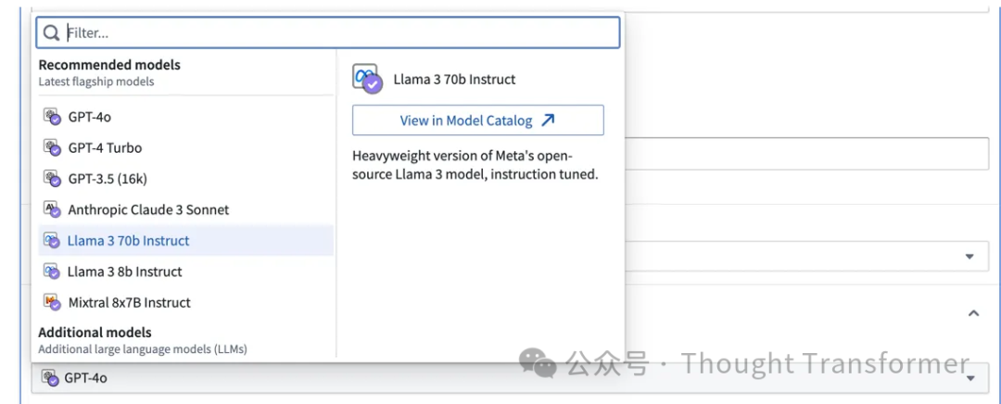Image resolution: width=1001 pixels, height=404 pixels.
Task: Click the large Meta logo in detail pane
Action: click(367, 79)
